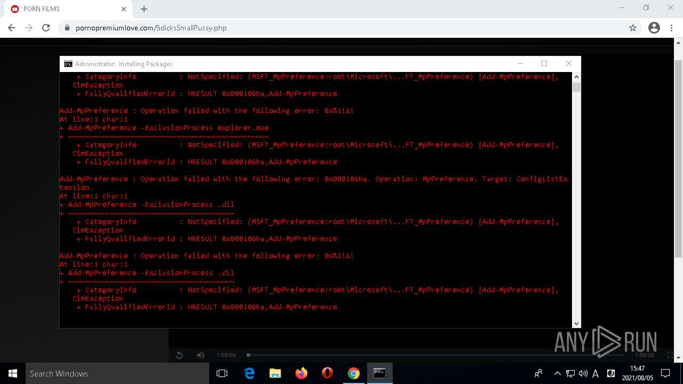Expand the hidden system tray icons

[558, 373]
